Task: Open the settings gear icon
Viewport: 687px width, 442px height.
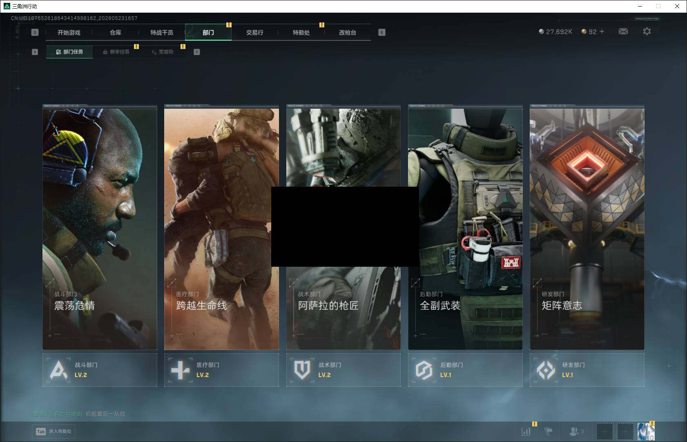Action: [647, 31]
